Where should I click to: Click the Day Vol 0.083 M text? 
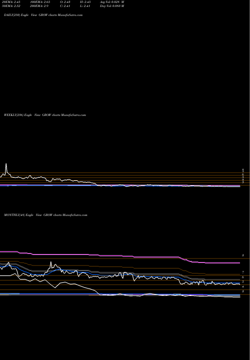pyautogui.click(x=112, y=6)
